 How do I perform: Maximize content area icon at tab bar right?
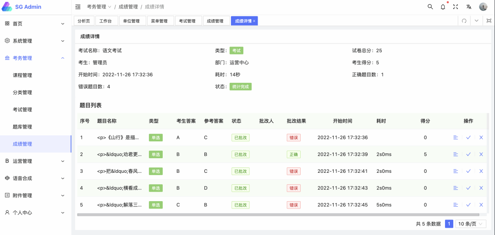pos(489,21)
